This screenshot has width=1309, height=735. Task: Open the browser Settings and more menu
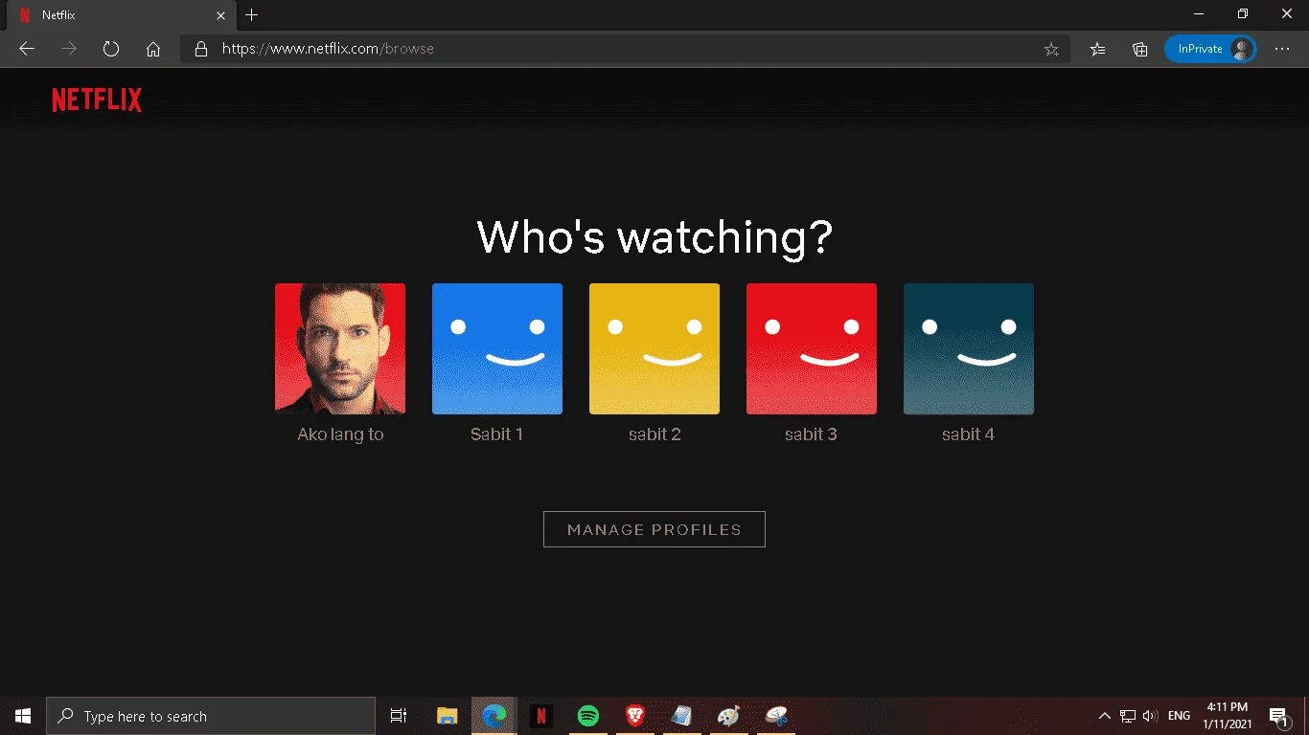(x=1282, y=49)
